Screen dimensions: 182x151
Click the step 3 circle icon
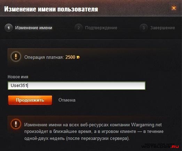(x=144, y=28)
